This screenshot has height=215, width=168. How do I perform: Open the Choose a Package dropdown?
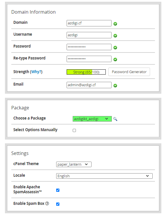[92, 119]
